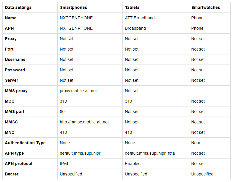Click the Smartphones column header
This screenshot has height=182, width=233.
click(73, 7)
